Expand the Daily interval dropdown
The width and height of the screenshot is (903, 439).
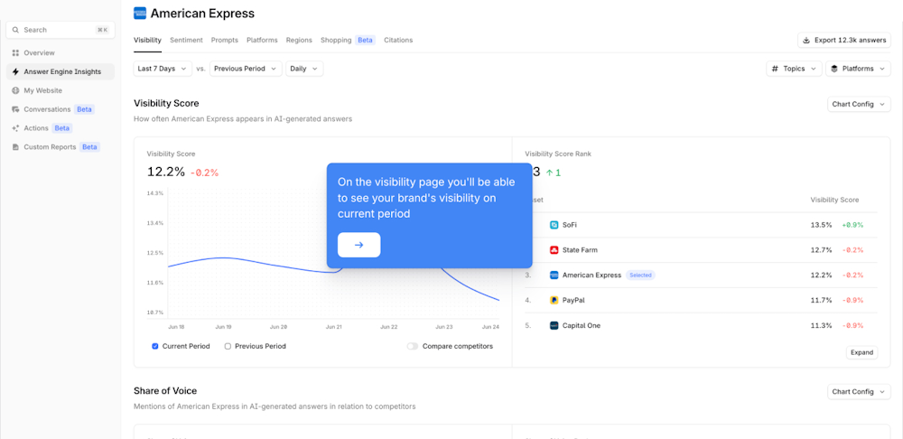[x=303, y=69]
